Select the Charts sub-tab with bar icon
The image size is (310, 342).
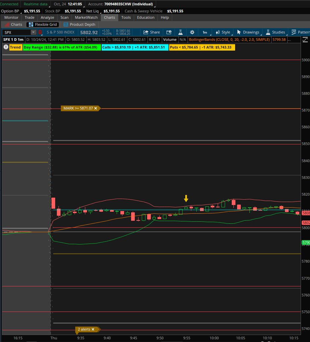coord(13,24)
